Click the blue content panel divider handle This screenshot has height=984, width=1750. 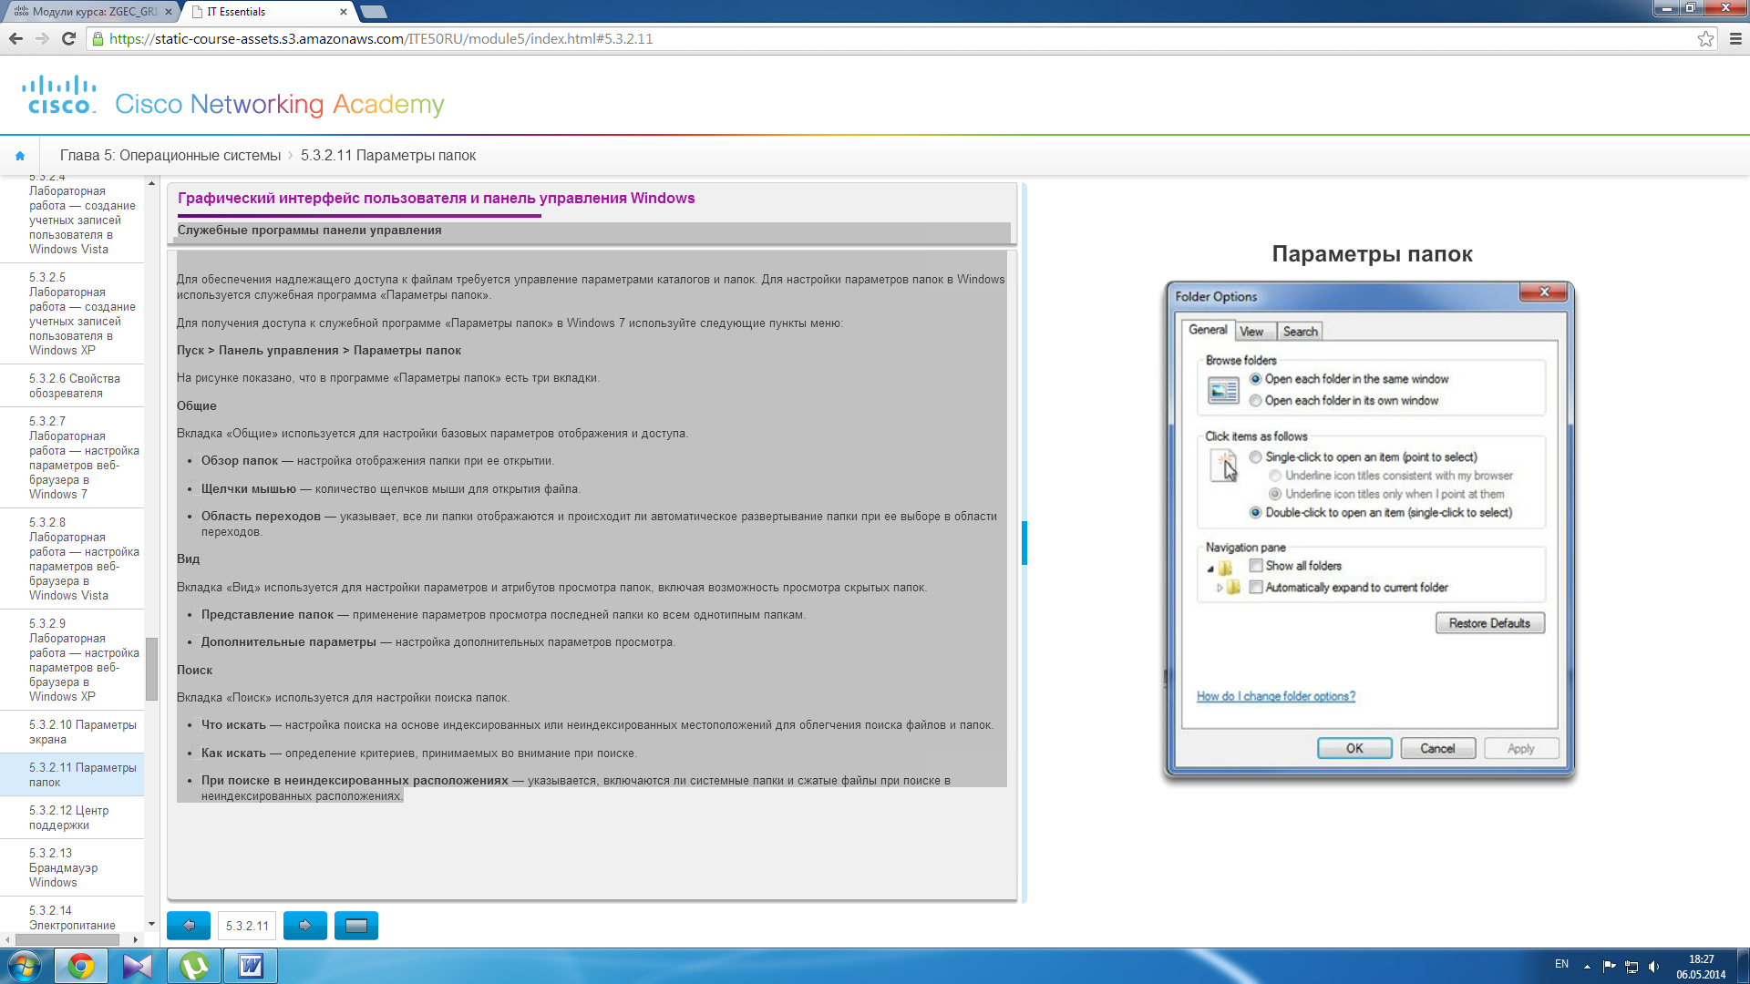(x=1024, y=543)
